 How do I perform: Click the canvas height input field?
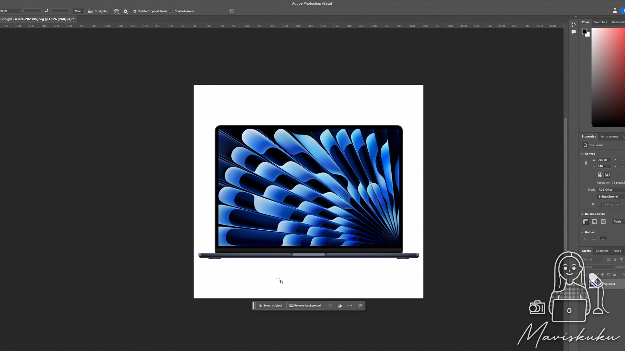[x=603, y=166]
